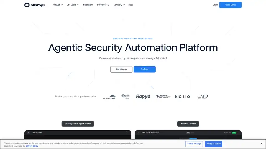Click the Carlsberg Group logo
Viewport: 266px width, 149px height.
126,96
